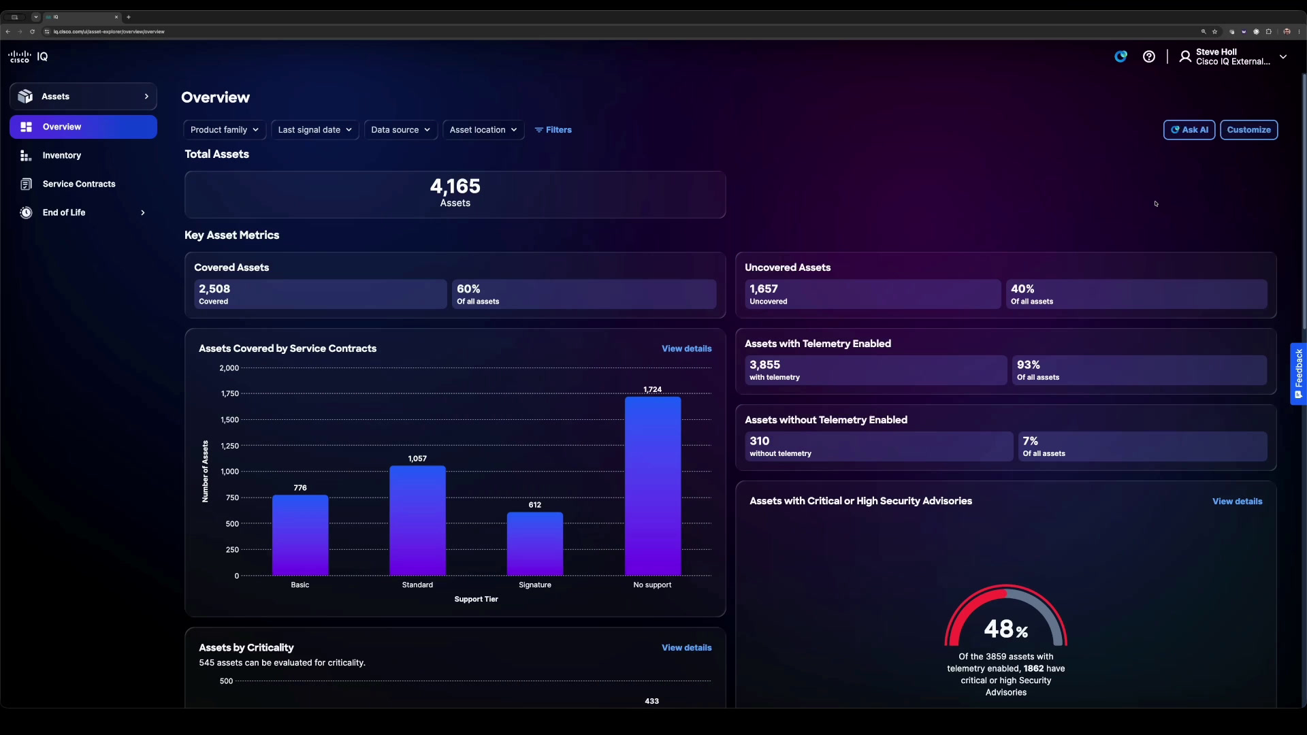Viewport: 1307px width, 735px height.
Task: Open the Asset location dropdown
Action: (x=483, y=130)
